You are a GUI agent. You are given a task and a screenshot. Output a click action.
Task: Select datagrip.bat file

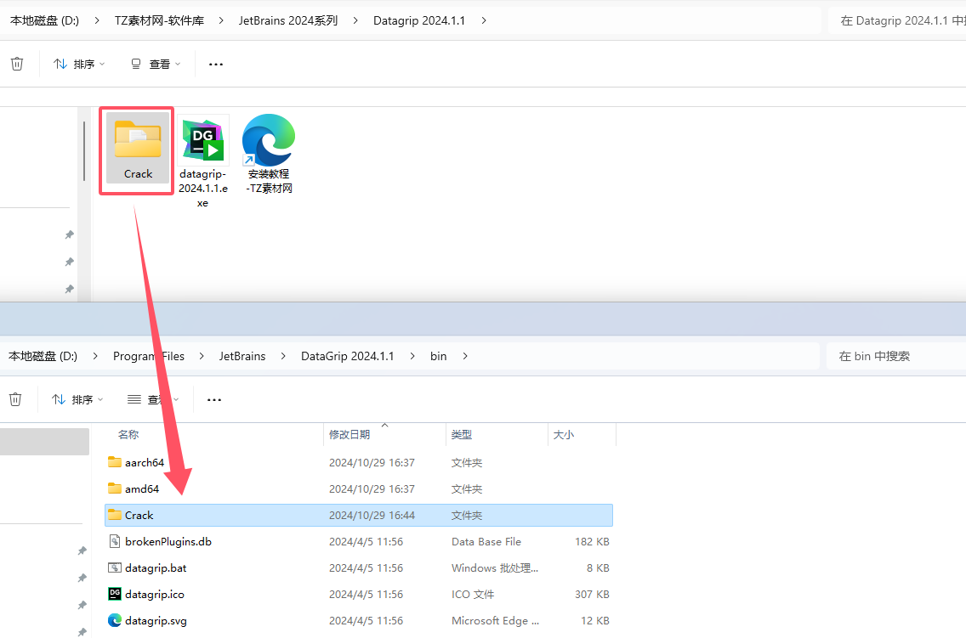click(359, 567)
